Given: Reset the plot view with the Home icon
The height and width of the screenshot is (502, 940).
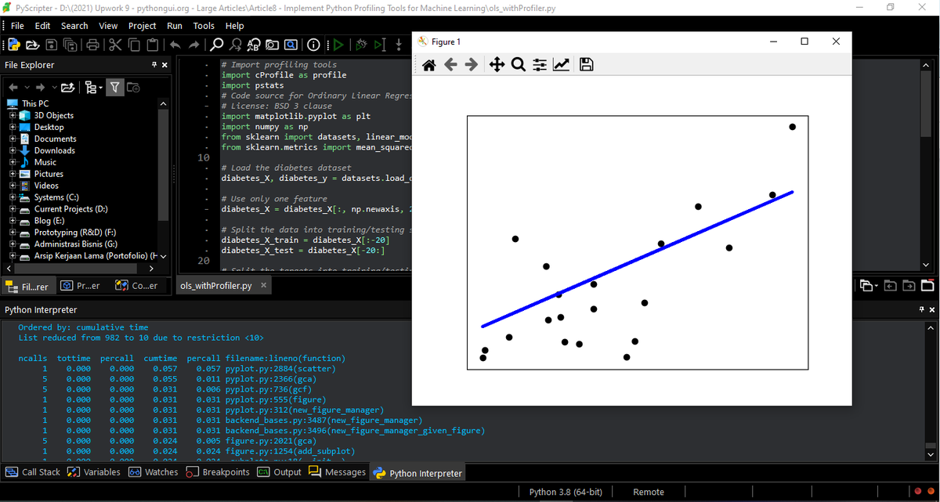Looking at the screenshot, I should [428, 64].
